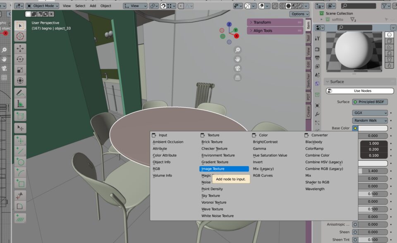Choose the Annotate pencil tool
This screenshot has height=243, width=397.
tap(20, 93)
